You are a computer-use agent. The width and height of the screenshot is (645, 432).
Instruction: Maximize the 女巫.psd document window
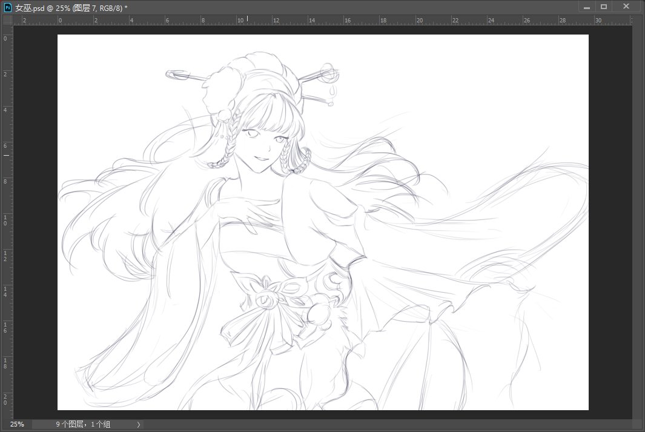(x=604, y=7)
